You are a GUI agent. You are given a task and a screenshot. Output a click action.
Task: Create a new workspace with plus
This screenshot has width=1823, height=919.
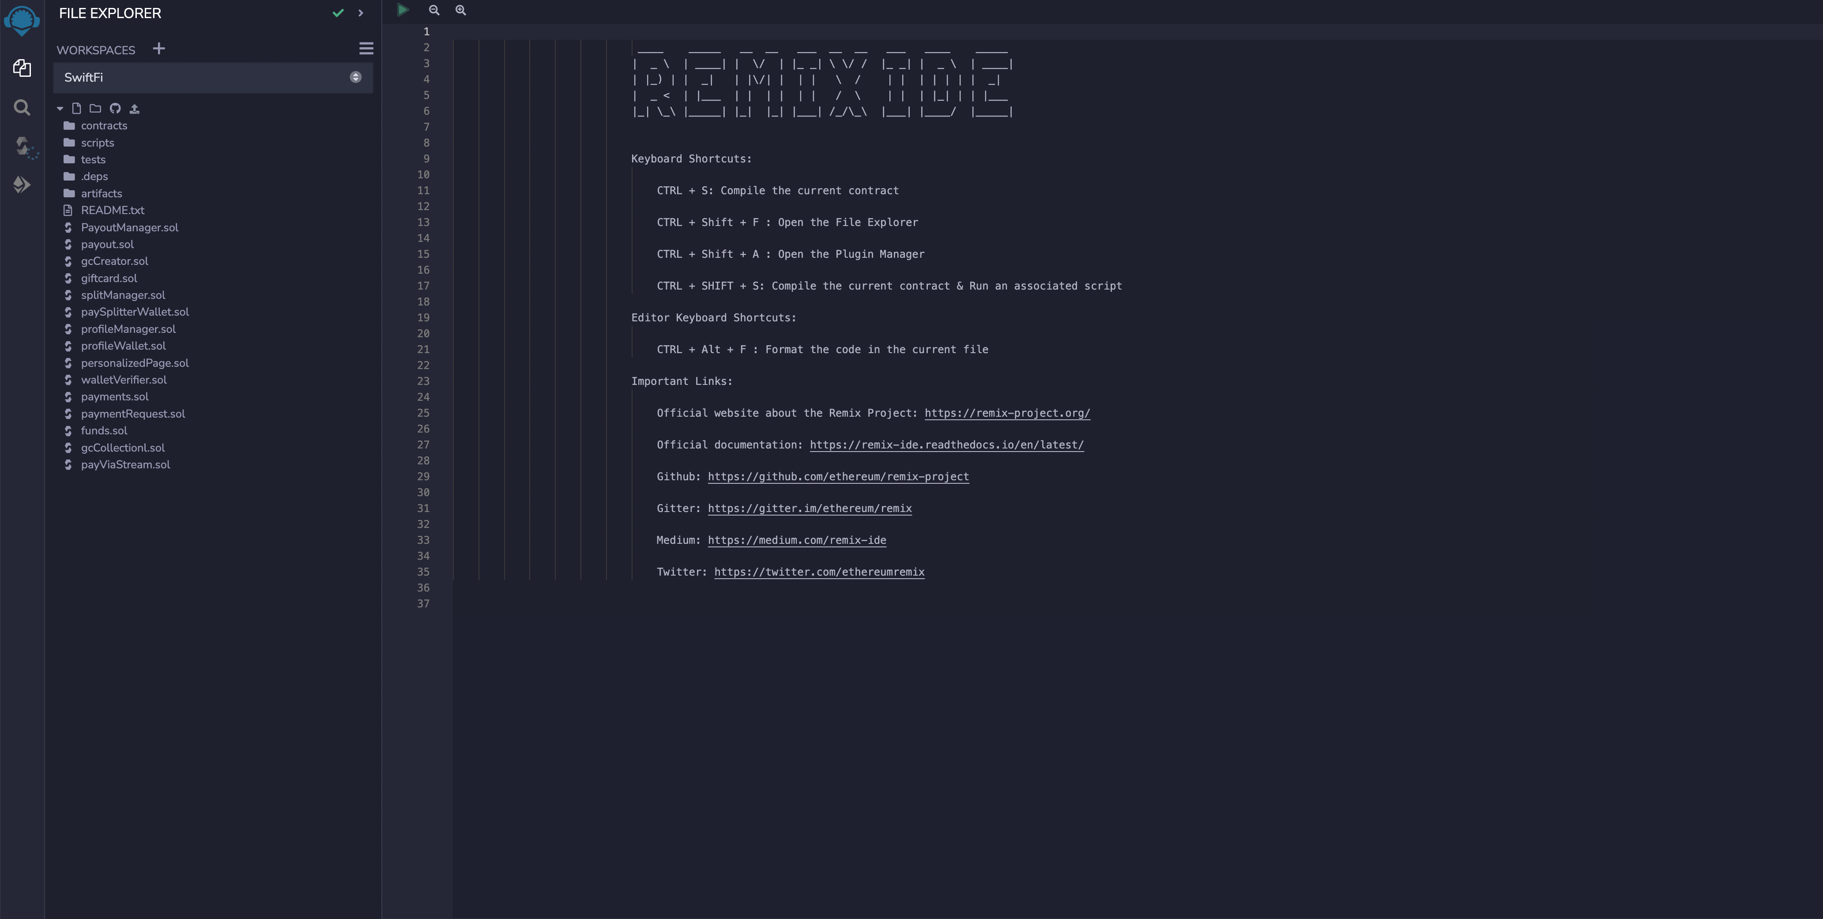158,49
